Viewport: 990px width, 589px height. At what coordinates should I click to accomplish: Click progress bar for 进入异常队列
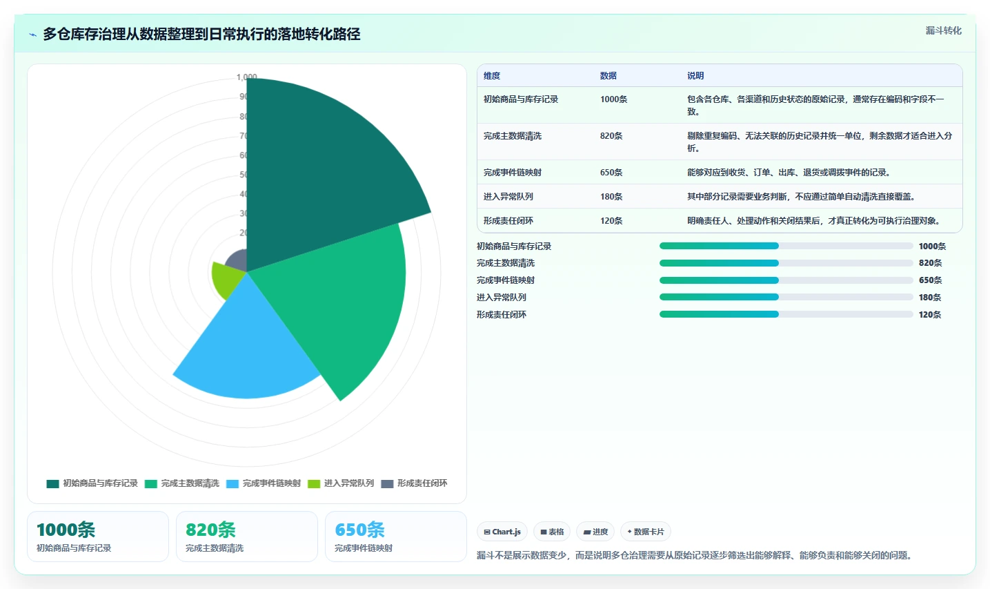[786, 297]
